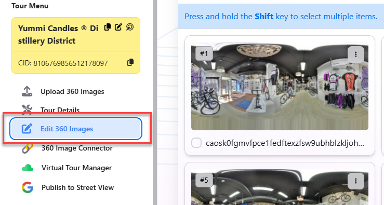The image size is (384, 205).
Task: Edit the tour name with pencil icon
Action: tap(118, 27)
